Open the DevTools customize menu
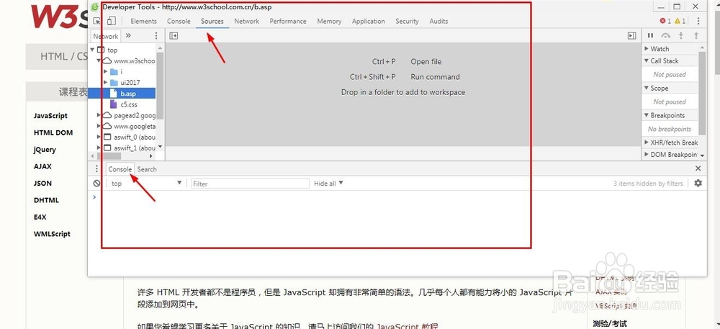The height and width of the screenshot is (329, 720). coord(698,21)
